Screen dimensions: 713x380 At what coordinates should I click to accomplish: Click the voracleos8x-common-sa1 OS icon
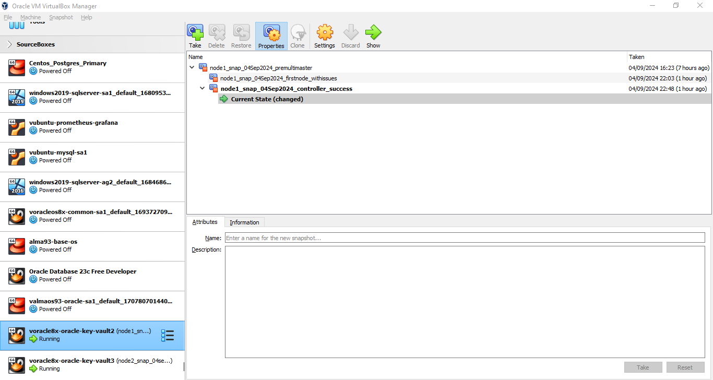click(17, 216)
